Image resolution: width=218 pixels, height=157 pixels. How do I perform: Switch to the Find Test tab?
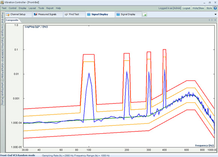coord(74,14)
